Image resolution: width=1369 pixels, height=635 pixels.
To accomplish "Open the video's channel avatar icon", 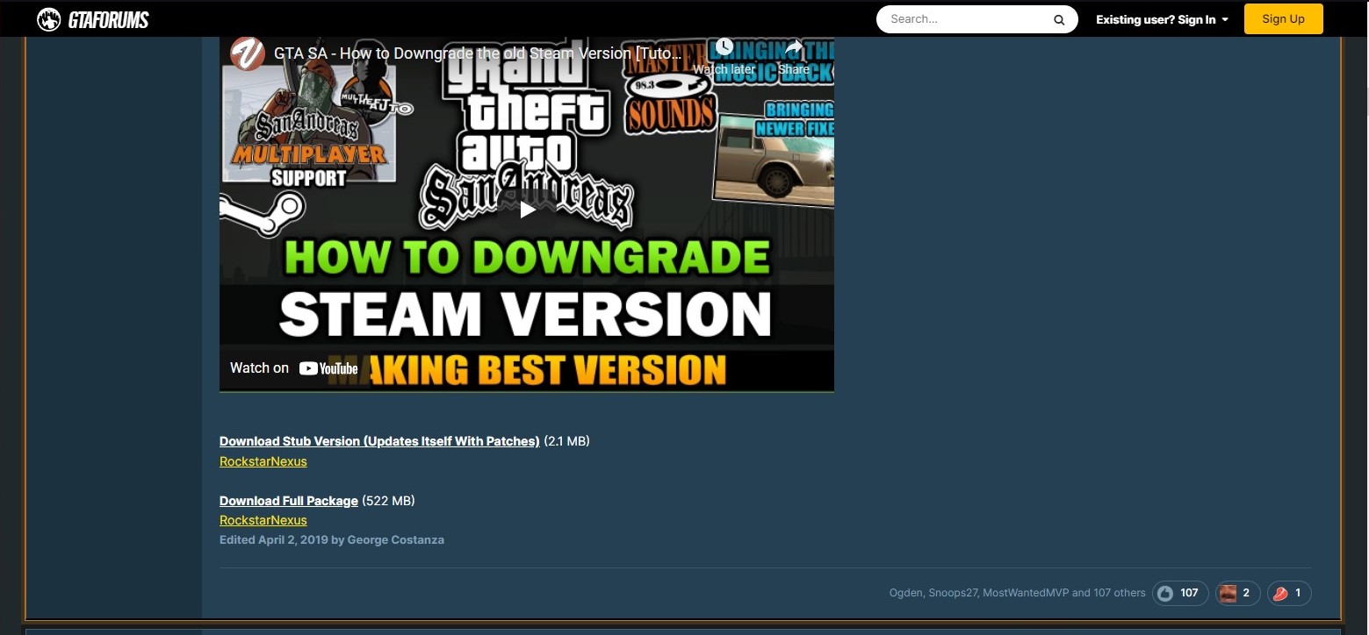I will 248,53.
